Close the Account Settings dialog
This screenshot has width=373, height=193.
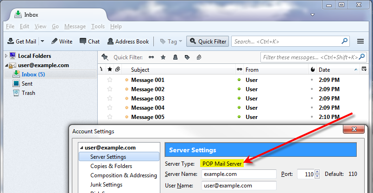354,129
